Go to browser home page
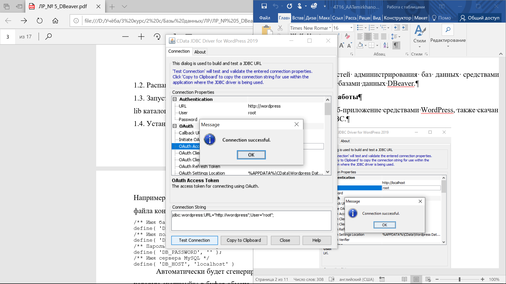 coord(55,21)
